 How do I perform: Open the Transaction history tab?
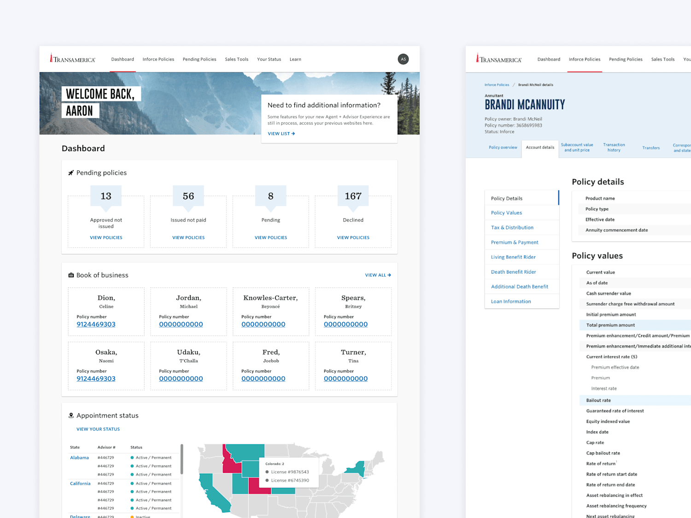pyautogui.click(x=614, y=147)
